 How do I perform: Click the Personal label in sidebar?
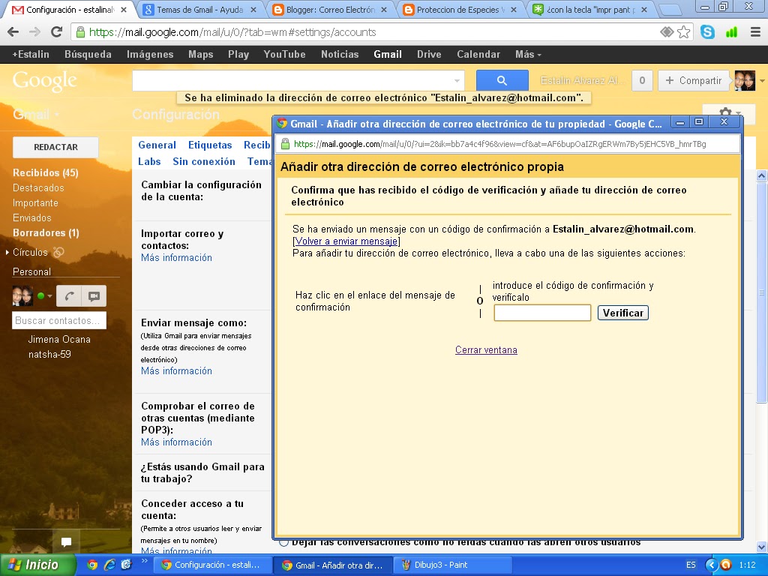coord(31,271)
